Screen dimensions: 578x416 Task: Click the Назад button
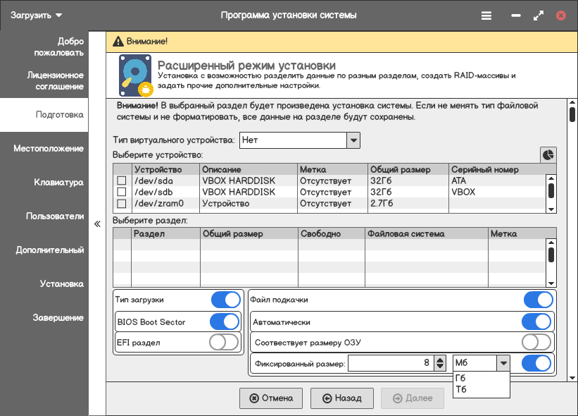point(341,398)
